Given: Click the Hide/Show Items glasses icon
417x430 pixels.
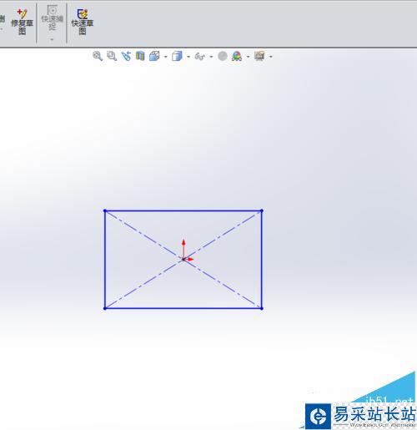Looking at the screenshot, I should pyautogui.click(x=200, y=56).
